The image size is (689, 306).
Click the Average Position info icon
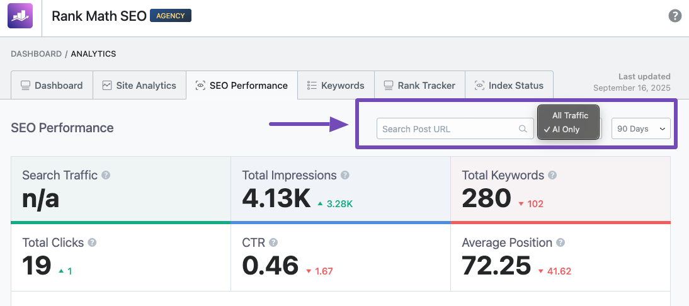560,242
